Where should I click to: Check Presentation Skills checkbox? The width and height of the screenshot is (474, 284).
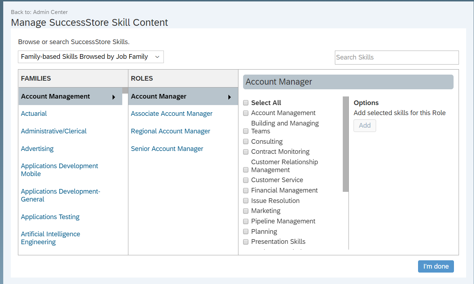tap(246, 242)
